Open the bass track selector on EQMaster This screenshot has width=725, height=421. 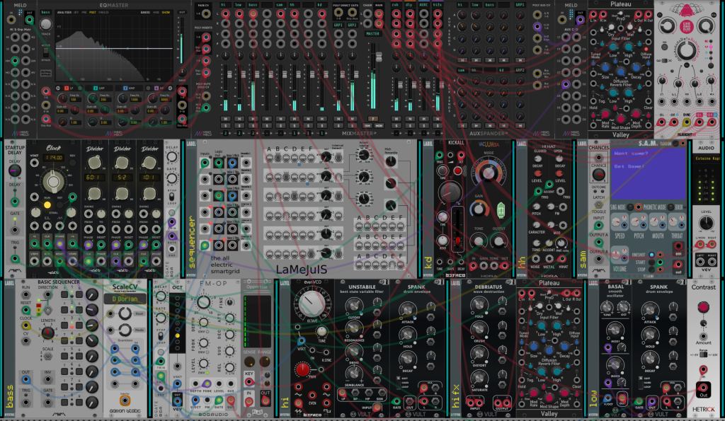(x=46, y=12)
